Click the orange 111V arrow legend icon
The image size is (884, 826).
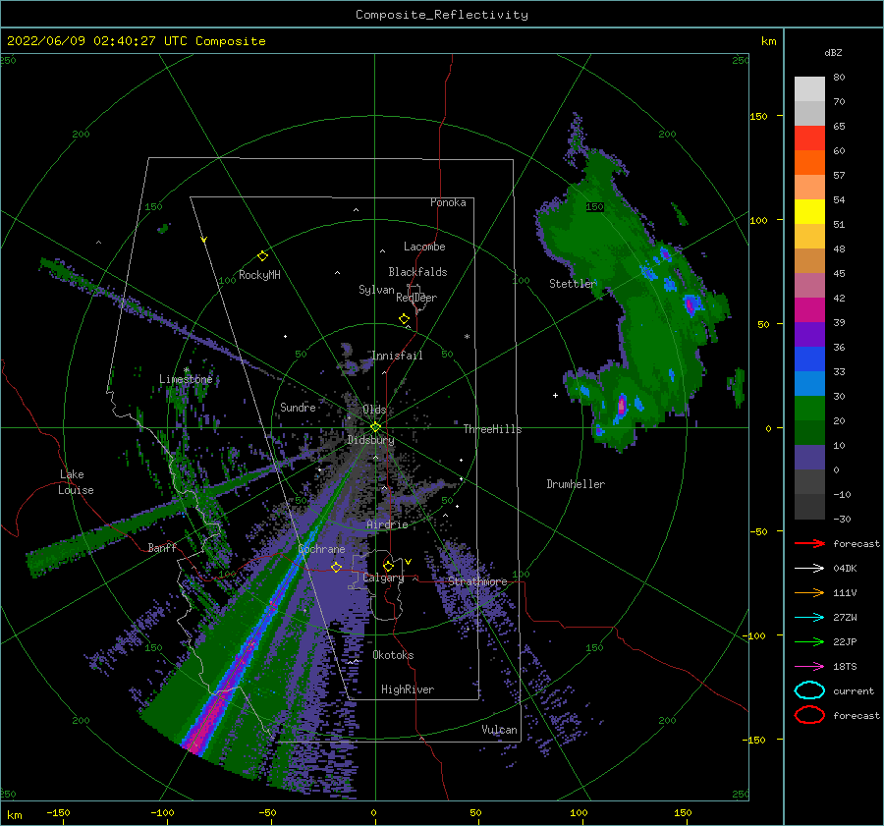point(809,592)
